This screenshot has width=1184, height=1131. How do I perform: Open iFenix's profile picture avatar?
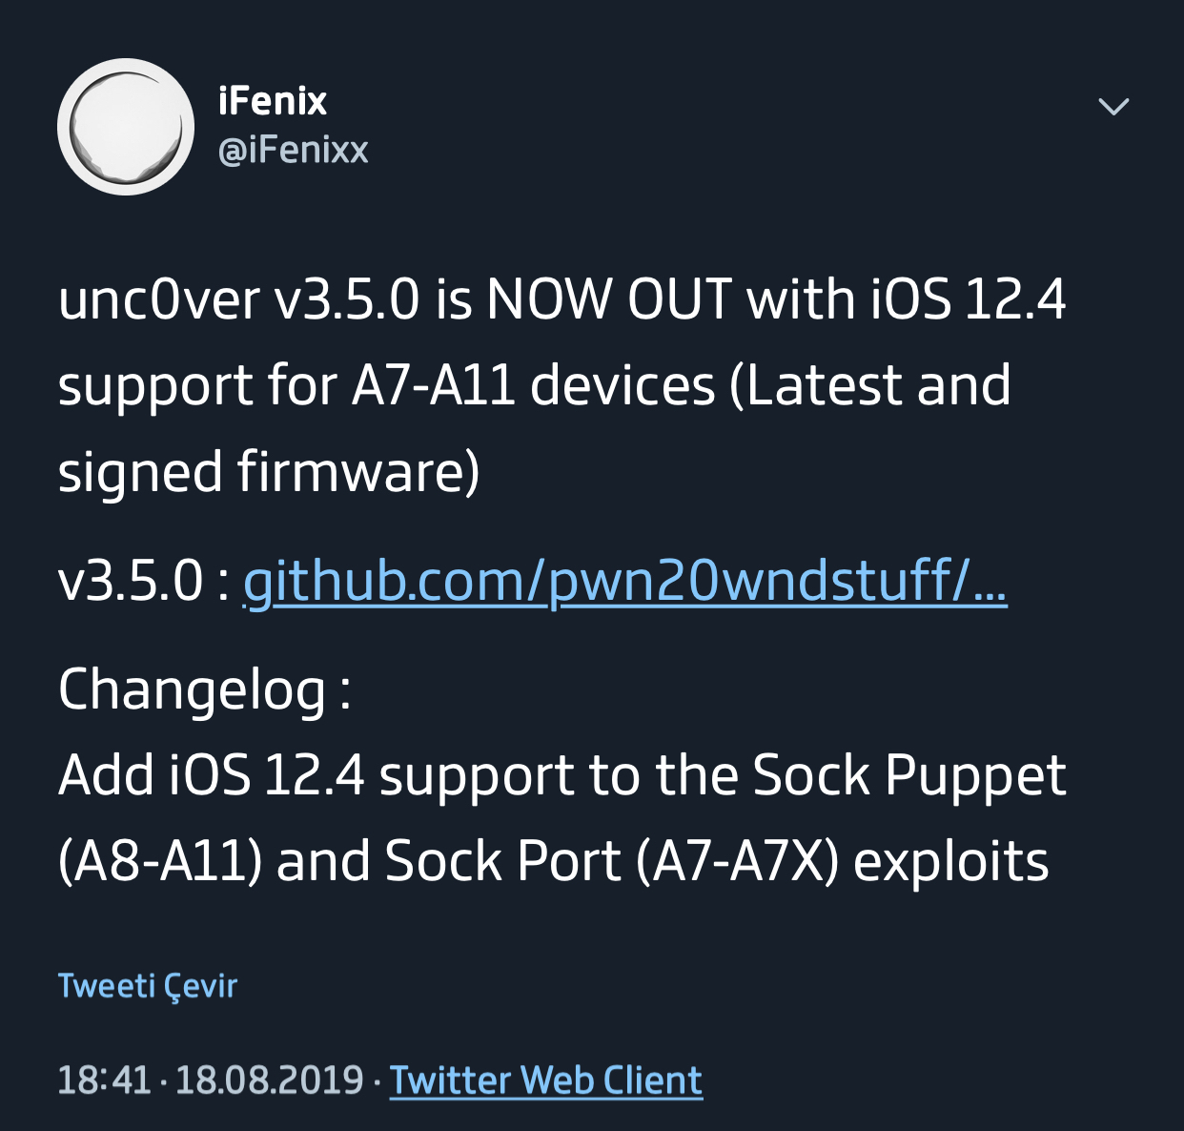point(126,127)
